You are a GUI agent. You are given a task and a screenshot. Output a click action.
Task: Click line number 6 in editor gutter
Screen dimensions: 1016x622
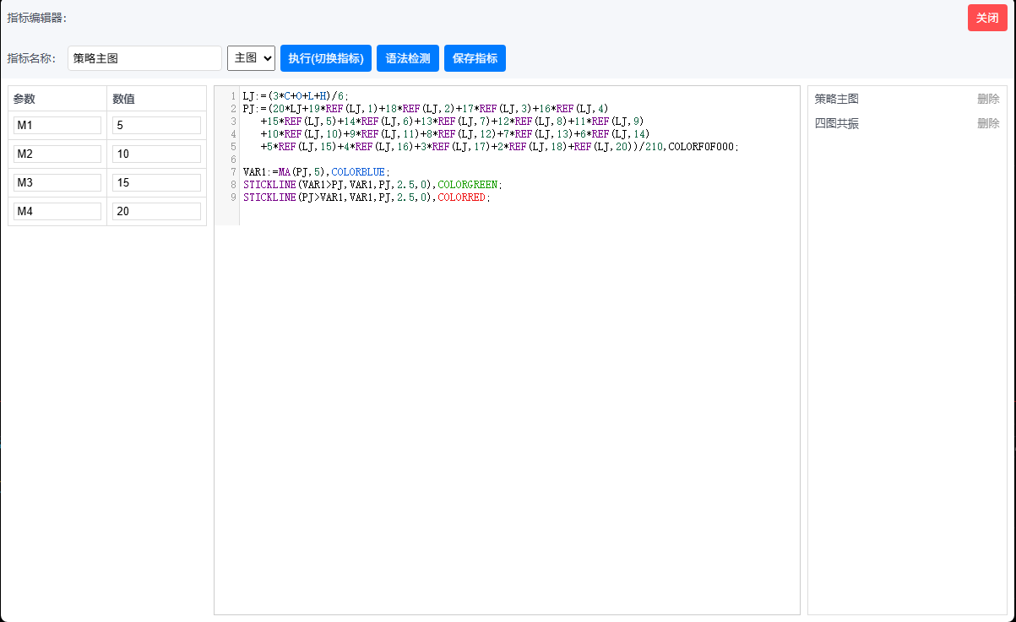point(233,159)
